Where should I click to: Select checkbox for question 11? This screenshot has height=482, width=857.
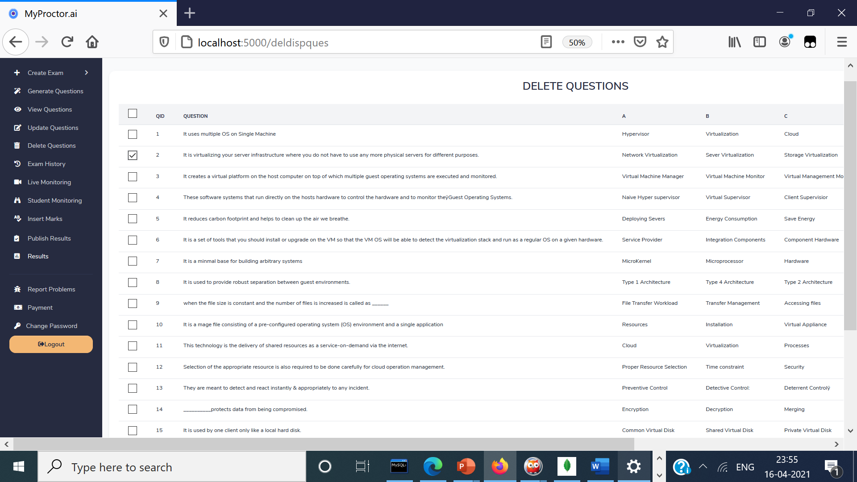(x=133, y=346)
